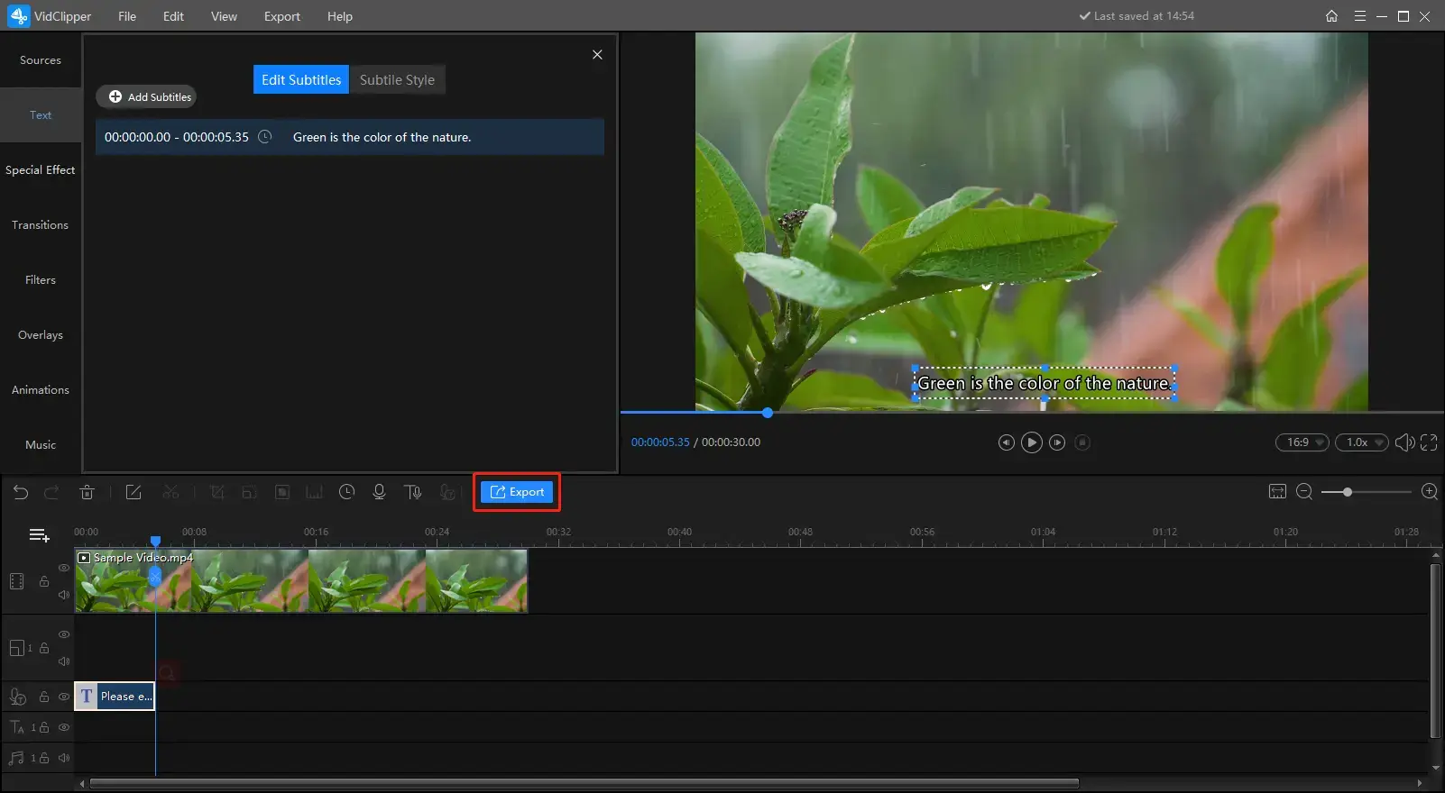
Task: Click the Add Subtitles button
Action: click(147, 96)
